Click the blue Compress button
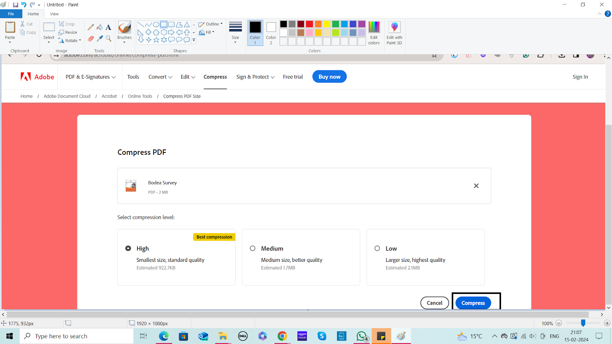612x344 pixels. click(x=473, y=303)
